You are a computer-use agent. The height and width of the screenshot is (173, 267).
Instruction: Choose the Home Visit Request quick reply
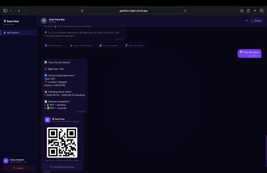tap(81, 46)
